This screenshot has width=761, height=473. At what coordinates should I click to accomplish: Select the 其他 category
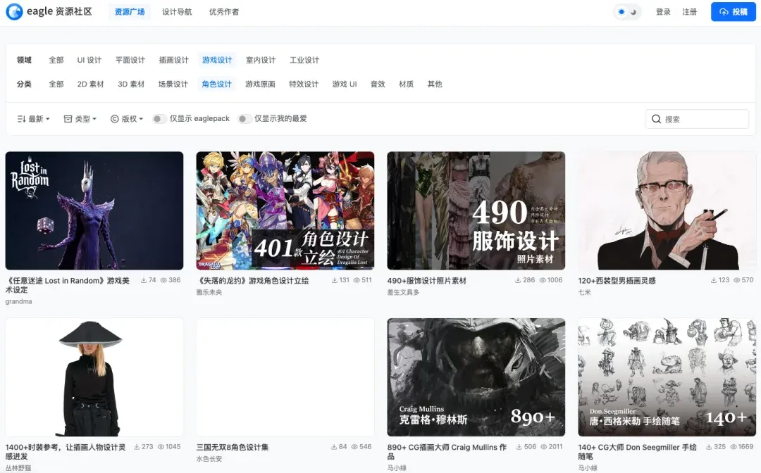(x=435, y=84)
